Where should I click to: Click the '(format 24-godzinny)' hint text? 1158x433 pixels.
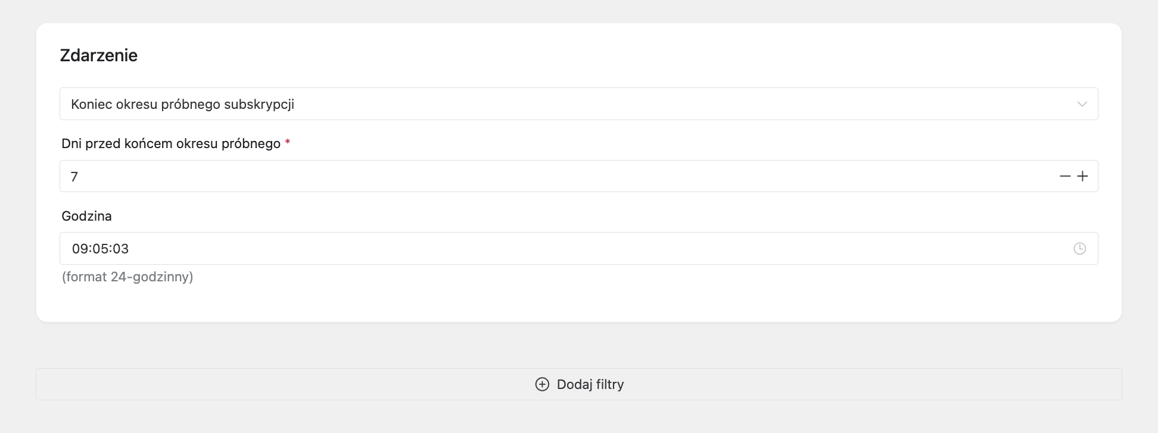tap(127, 277)
